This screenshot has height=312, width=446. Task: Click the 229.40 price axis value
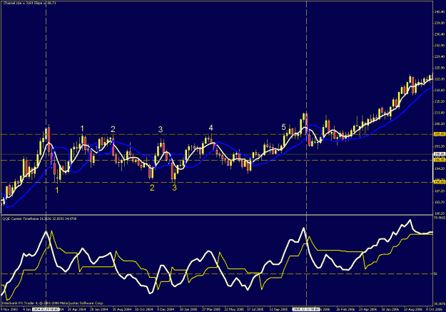[x=440, y=56]
